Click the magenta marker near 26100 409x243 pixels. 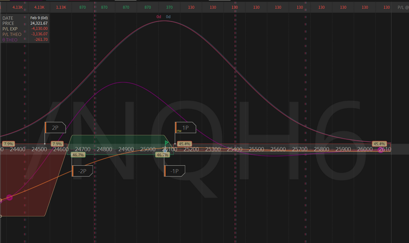coord(381,150)
